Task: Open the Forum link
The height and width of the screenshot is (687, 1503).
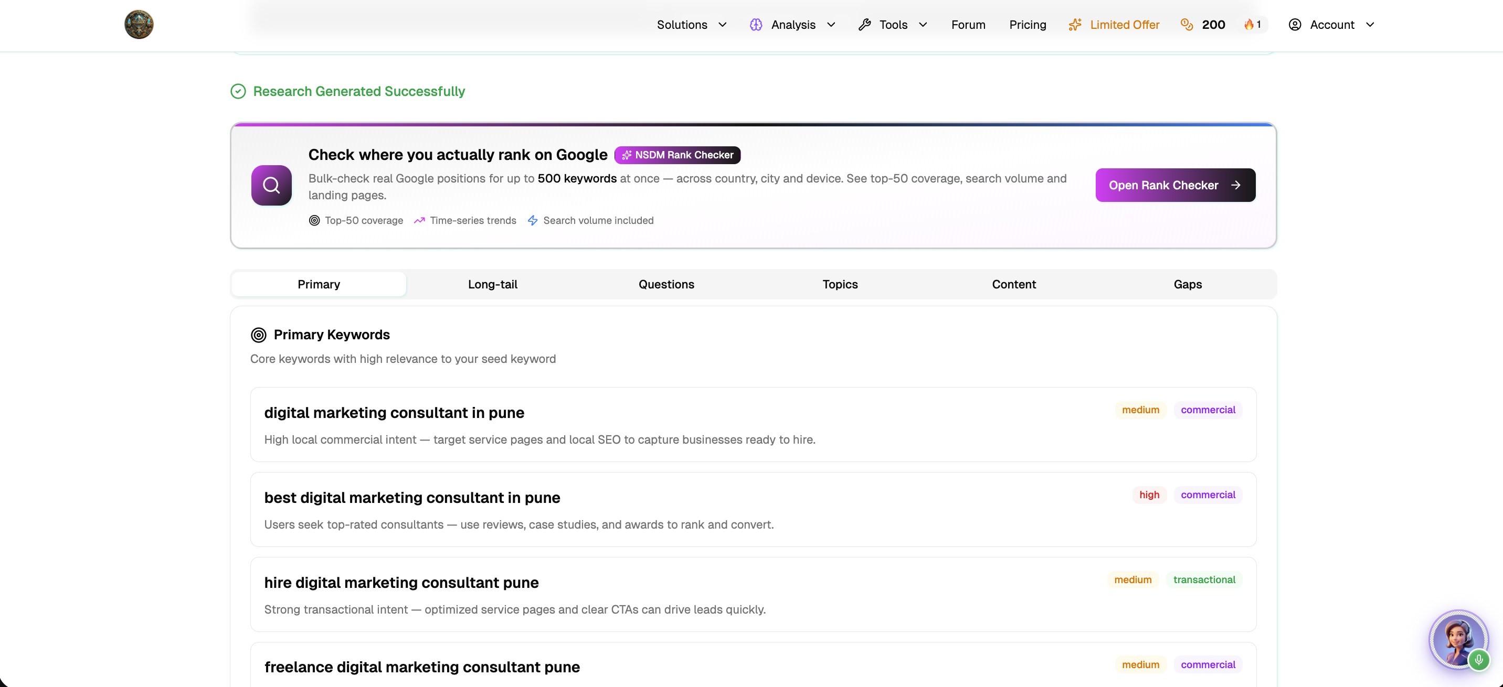Action: pyautogui.click(x=968, y=25)
